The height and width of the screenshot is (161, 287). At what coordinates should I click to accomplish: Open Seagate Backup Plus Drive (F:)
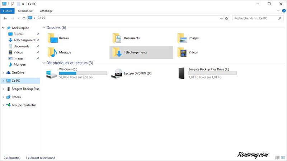(x=182, y=74)
